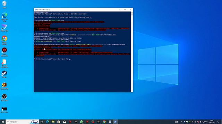
Task: Launch Microsoft Edge from the taskbar
Action: 48,122
